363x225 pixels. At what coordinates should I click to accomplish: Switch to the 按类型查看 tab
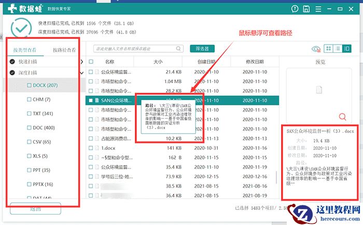pos(25,50)
